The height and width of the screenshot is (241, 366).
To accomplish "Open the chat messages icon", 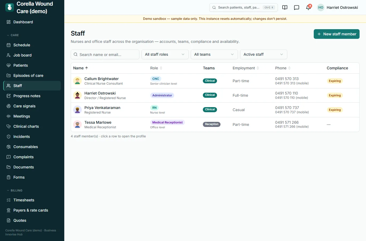I will [297, 7].
